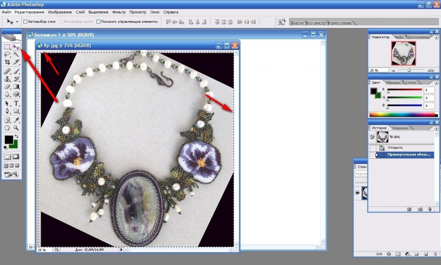Viewport: 441px width, 265px height.
Task: Click the foreground color swatch in toolbox
Action: click(x=8, y=139)
